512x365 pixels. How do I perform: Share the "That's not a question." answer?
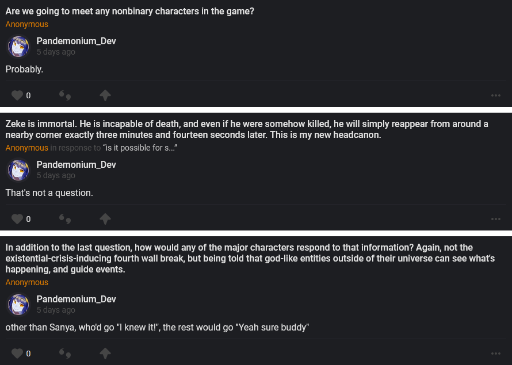tap(105, 219)
